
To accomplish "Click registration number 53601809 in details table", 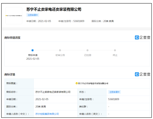I will pyautogui.click(x=114, y=99).
